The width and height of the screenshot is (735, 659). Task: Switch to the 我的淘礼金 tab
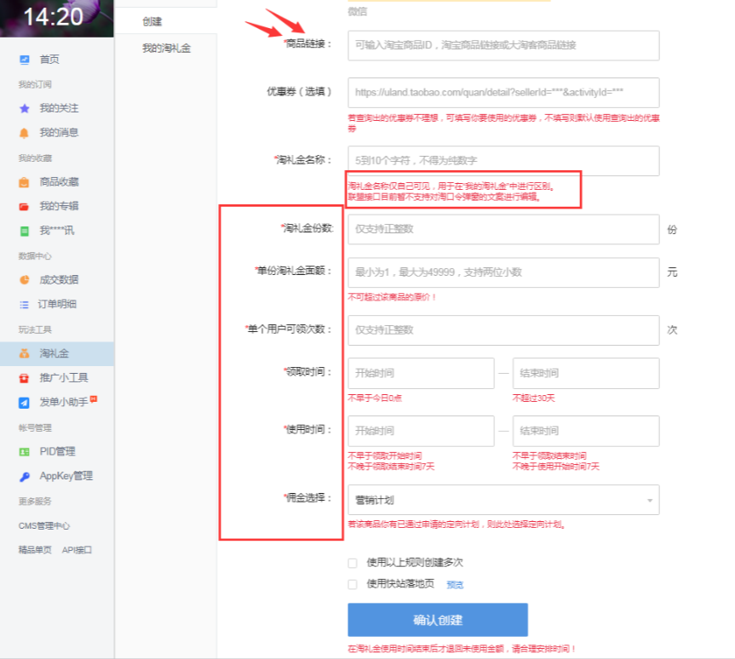166,49
